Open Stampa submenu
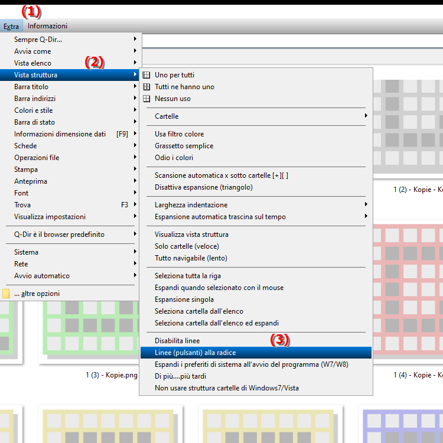Viewport: 443px width, 443px height. pos(69,170)
